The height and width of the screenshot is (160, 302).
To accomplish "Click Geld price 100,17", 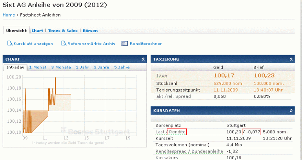I will click(224, 75).
